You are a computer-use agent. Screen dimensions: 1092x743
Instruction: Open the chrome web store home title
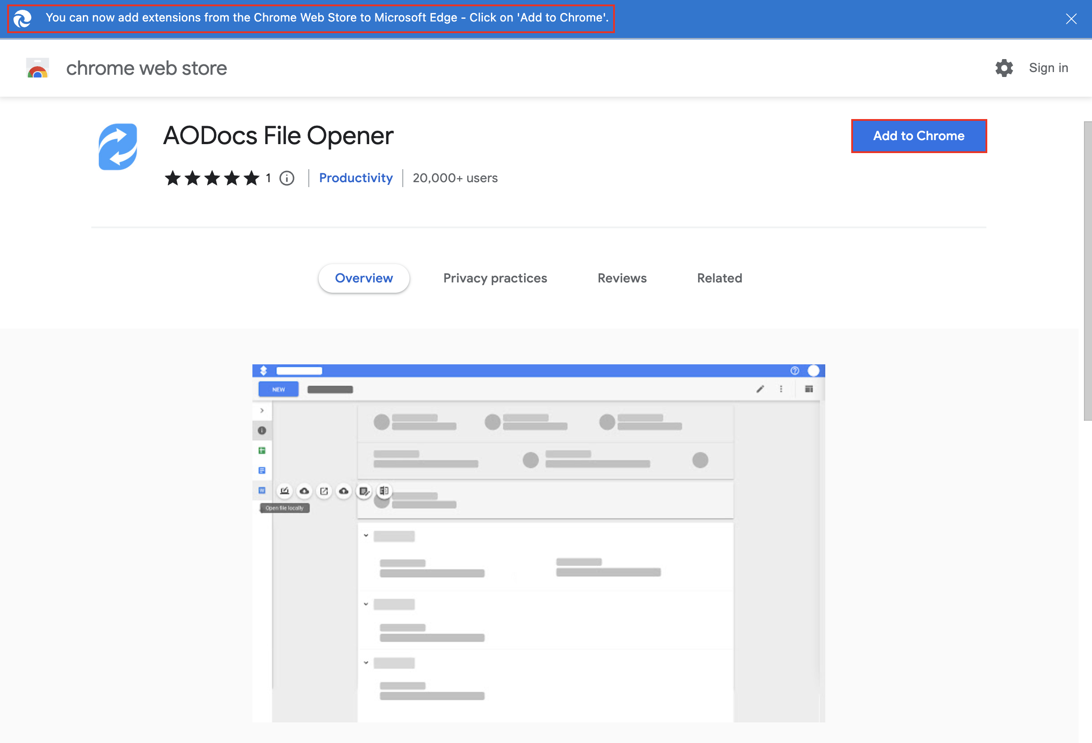pyautogui.click(x=147, y=68)
